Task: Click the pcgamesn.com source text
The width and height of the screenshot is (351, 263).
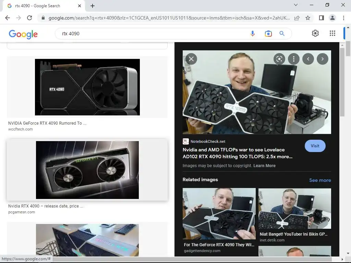Action: [22, 212]
